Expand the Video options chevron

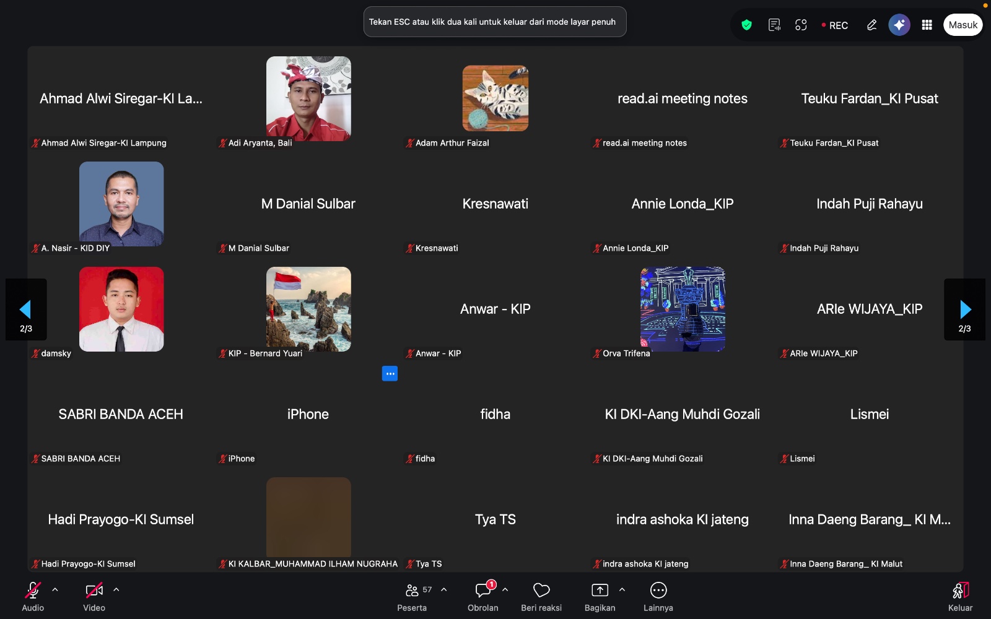click(x=116, y=590)
